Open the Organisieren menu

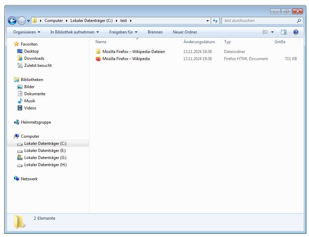[26, 32]
